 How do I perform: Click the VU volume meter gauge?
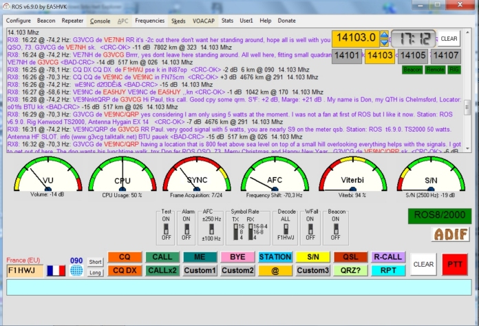[48, 180]
